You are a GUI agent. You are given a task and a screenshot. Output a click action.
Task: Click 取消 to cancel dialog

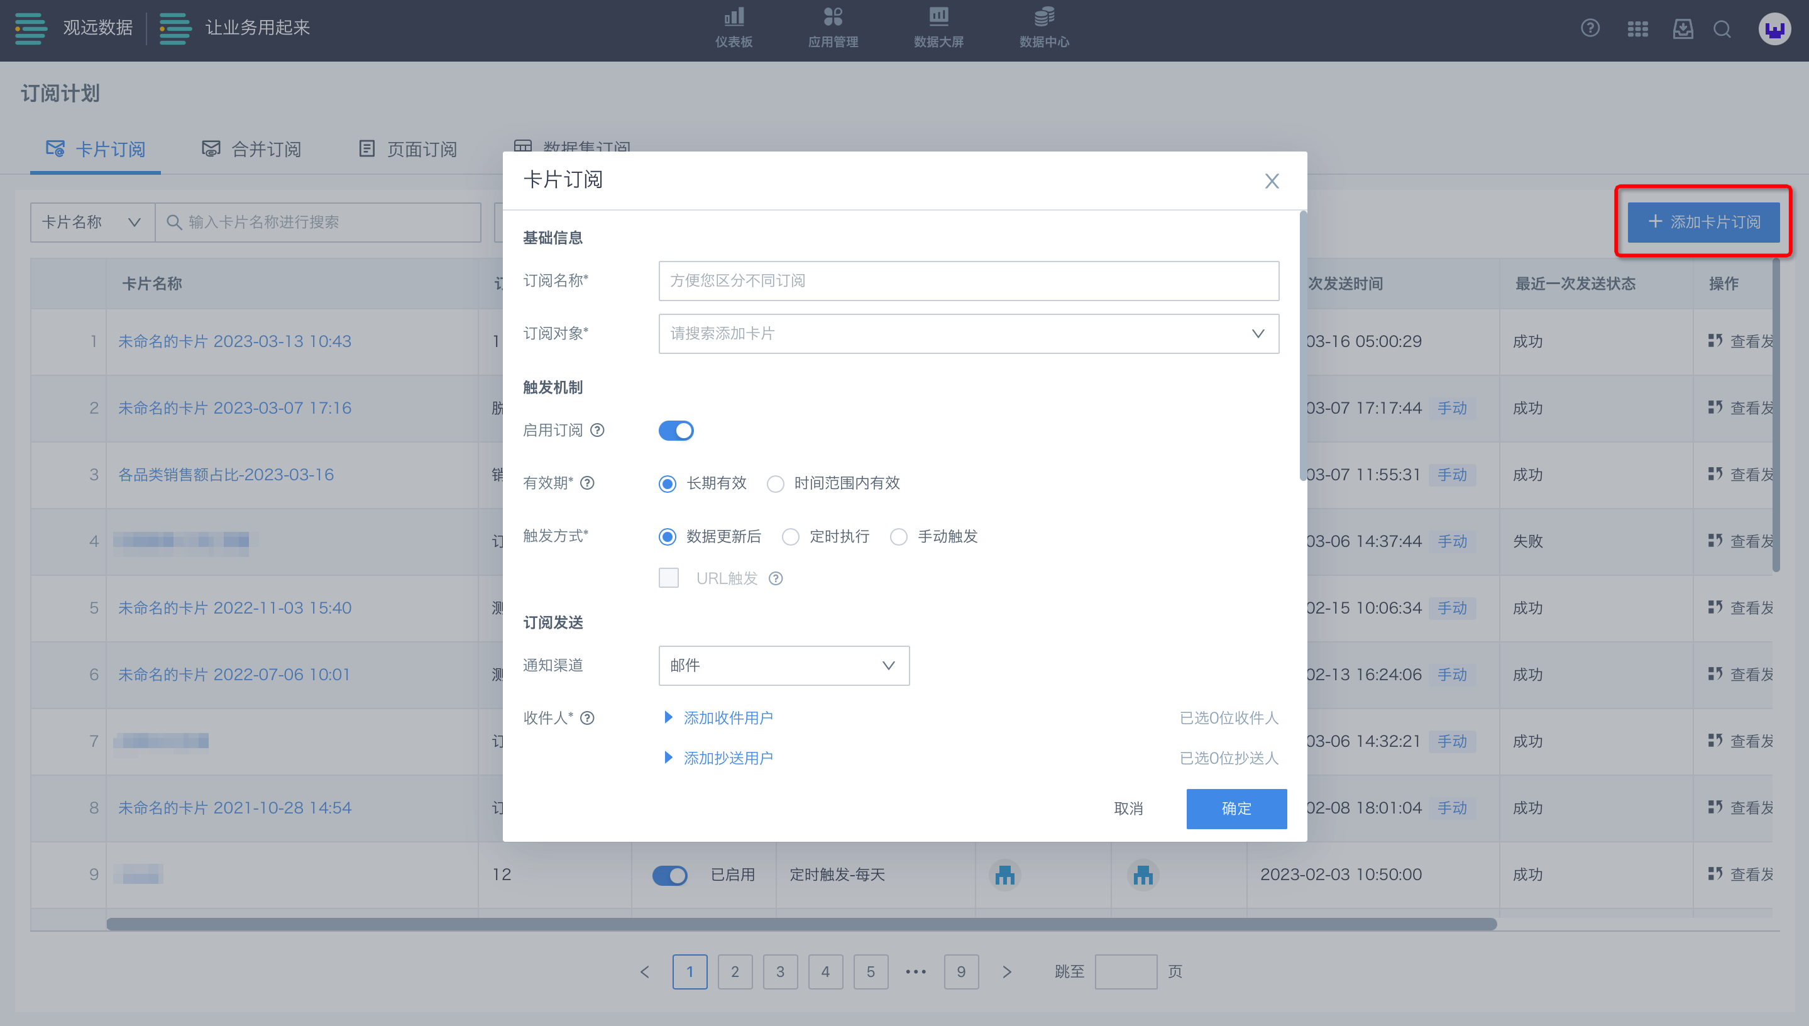1128,808
